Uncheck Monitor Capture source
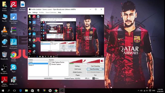The width and height of the screenshot is (165, 93). (50, 64)
